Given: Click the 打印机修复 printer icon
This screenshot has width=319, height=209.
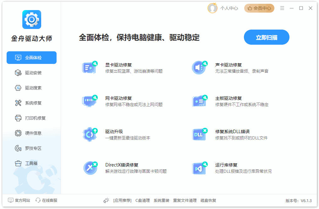Looking at the screenshot, I should (18, 118).
